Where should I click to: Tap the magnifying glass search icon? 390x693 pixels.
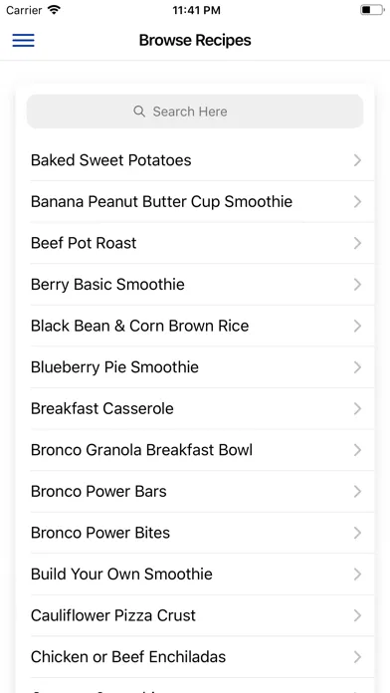click(139, 112)
